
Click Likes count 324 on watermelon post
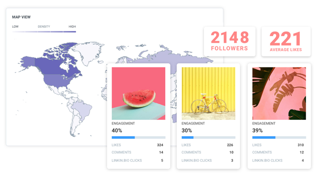tap(160, 145)
